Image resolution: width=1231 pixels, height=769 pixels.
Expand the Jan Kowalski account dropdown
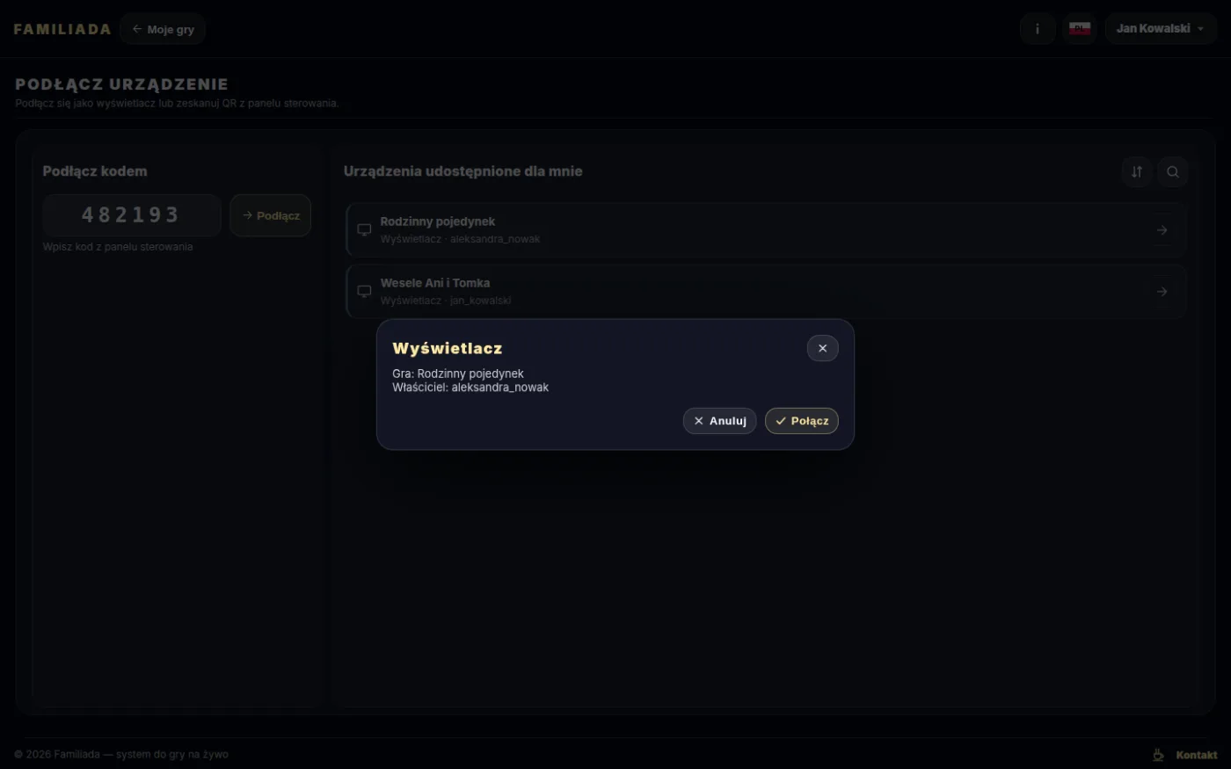click(x=1161, y=29)
